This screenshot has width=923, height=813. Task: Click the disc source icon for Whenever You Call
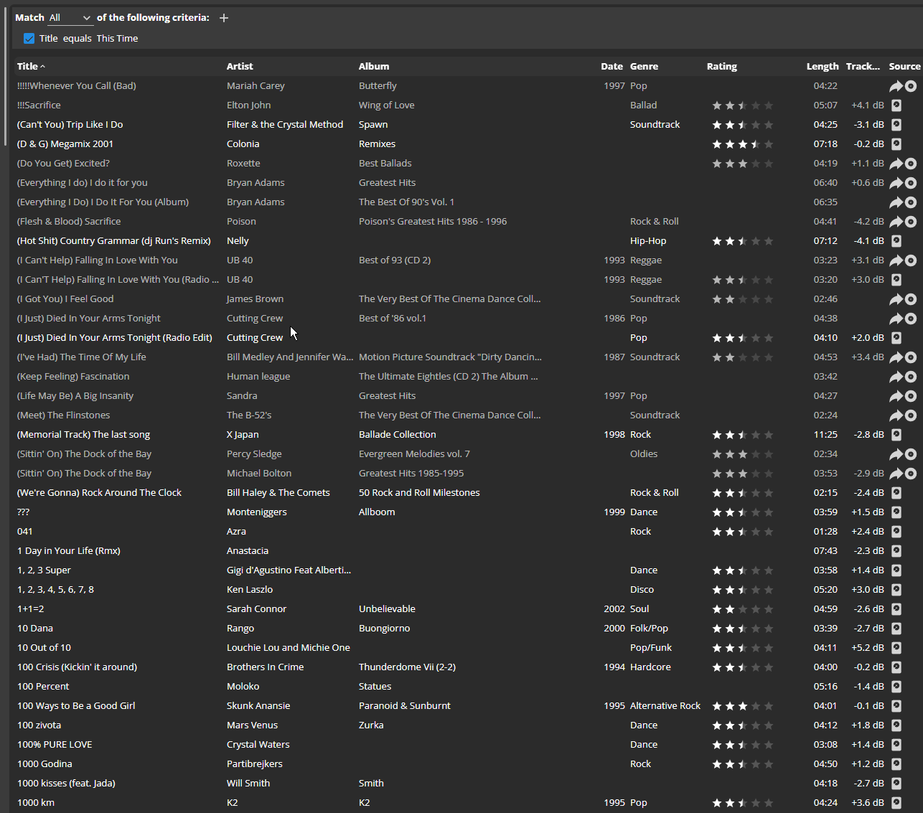click(911, 86)
